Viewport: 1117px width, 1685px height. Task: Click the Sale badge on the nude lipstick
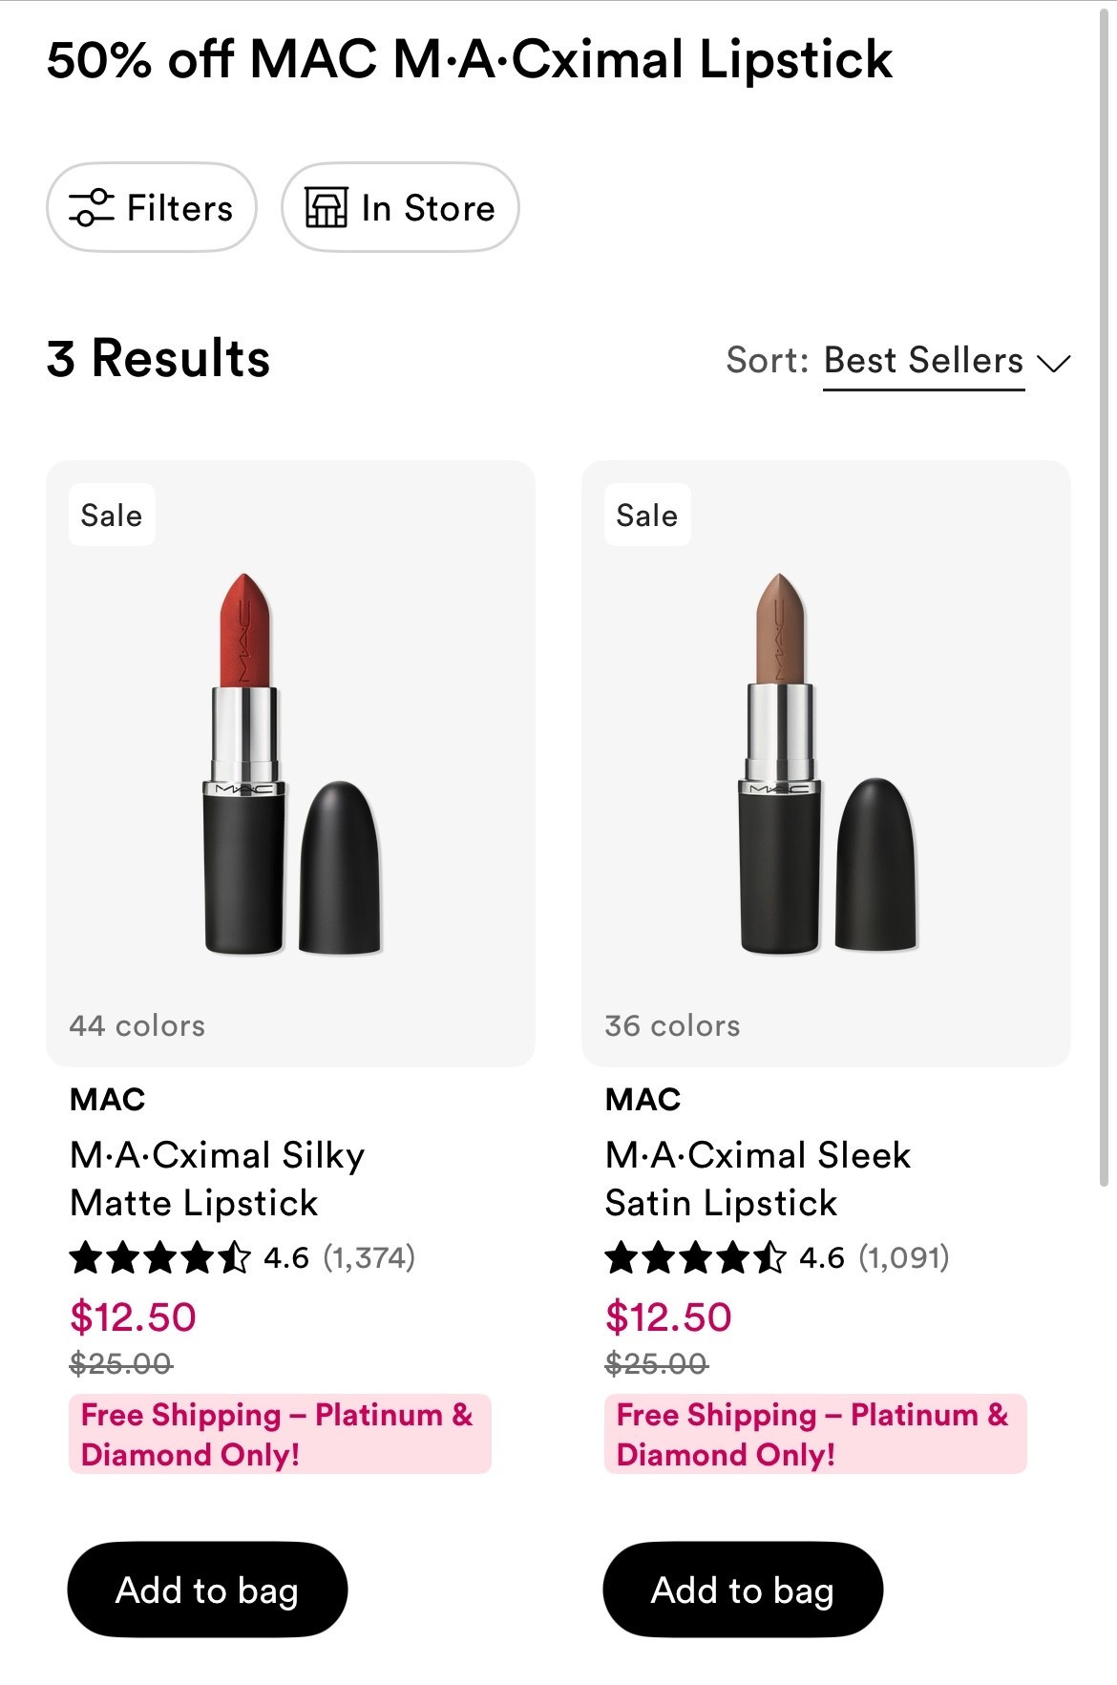pyautogui.click(x=645, y=514)
